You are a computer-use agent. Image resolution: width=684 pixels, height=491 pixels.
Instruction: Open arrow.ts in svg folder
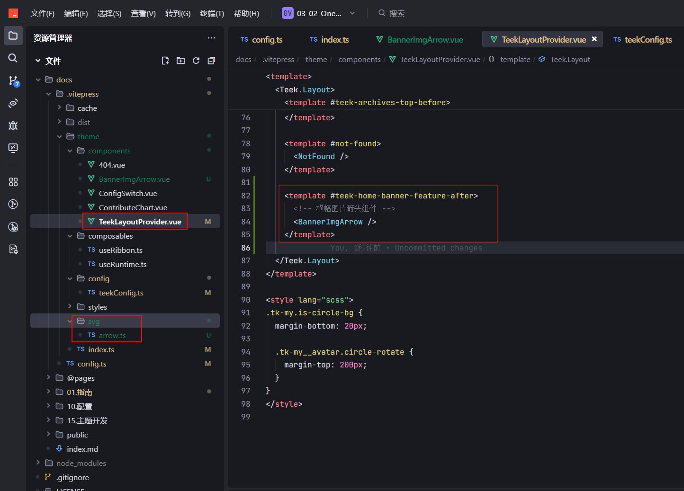point(112,335)
